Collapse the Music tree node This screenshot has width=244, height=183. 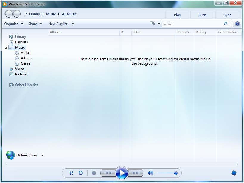point(6,48)
